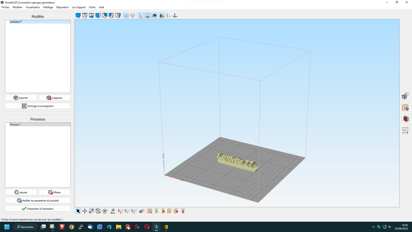Screen dimensions: 412x232
Task: Open Google Chrome from the taskbar
Action: [71, 227]
